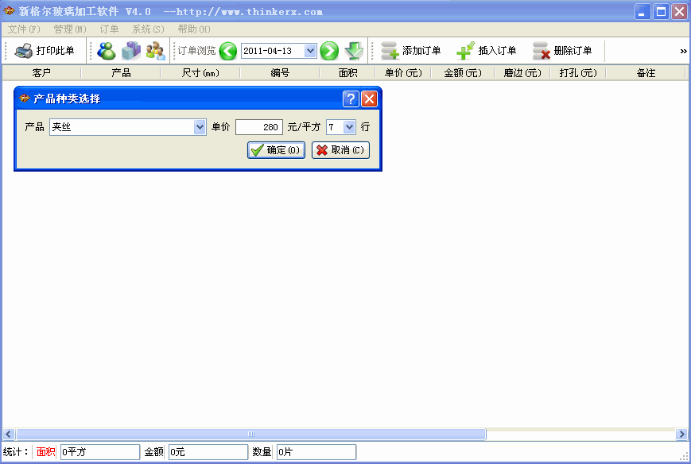The image size is (691, 464).
Task: Click the 打印此单 printer button
Action: (x=44, y=51)
